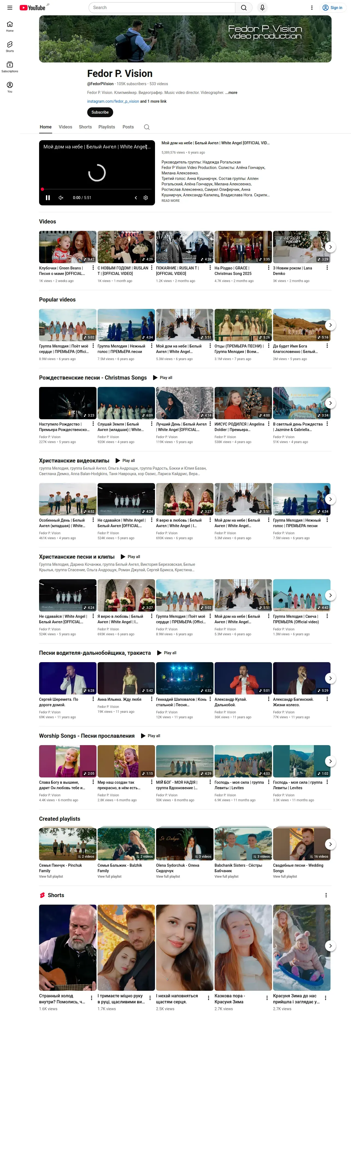
Task: Open action menu for Клубочки Green Beans video
Action: pyautogui.click(x=93, y=268)
